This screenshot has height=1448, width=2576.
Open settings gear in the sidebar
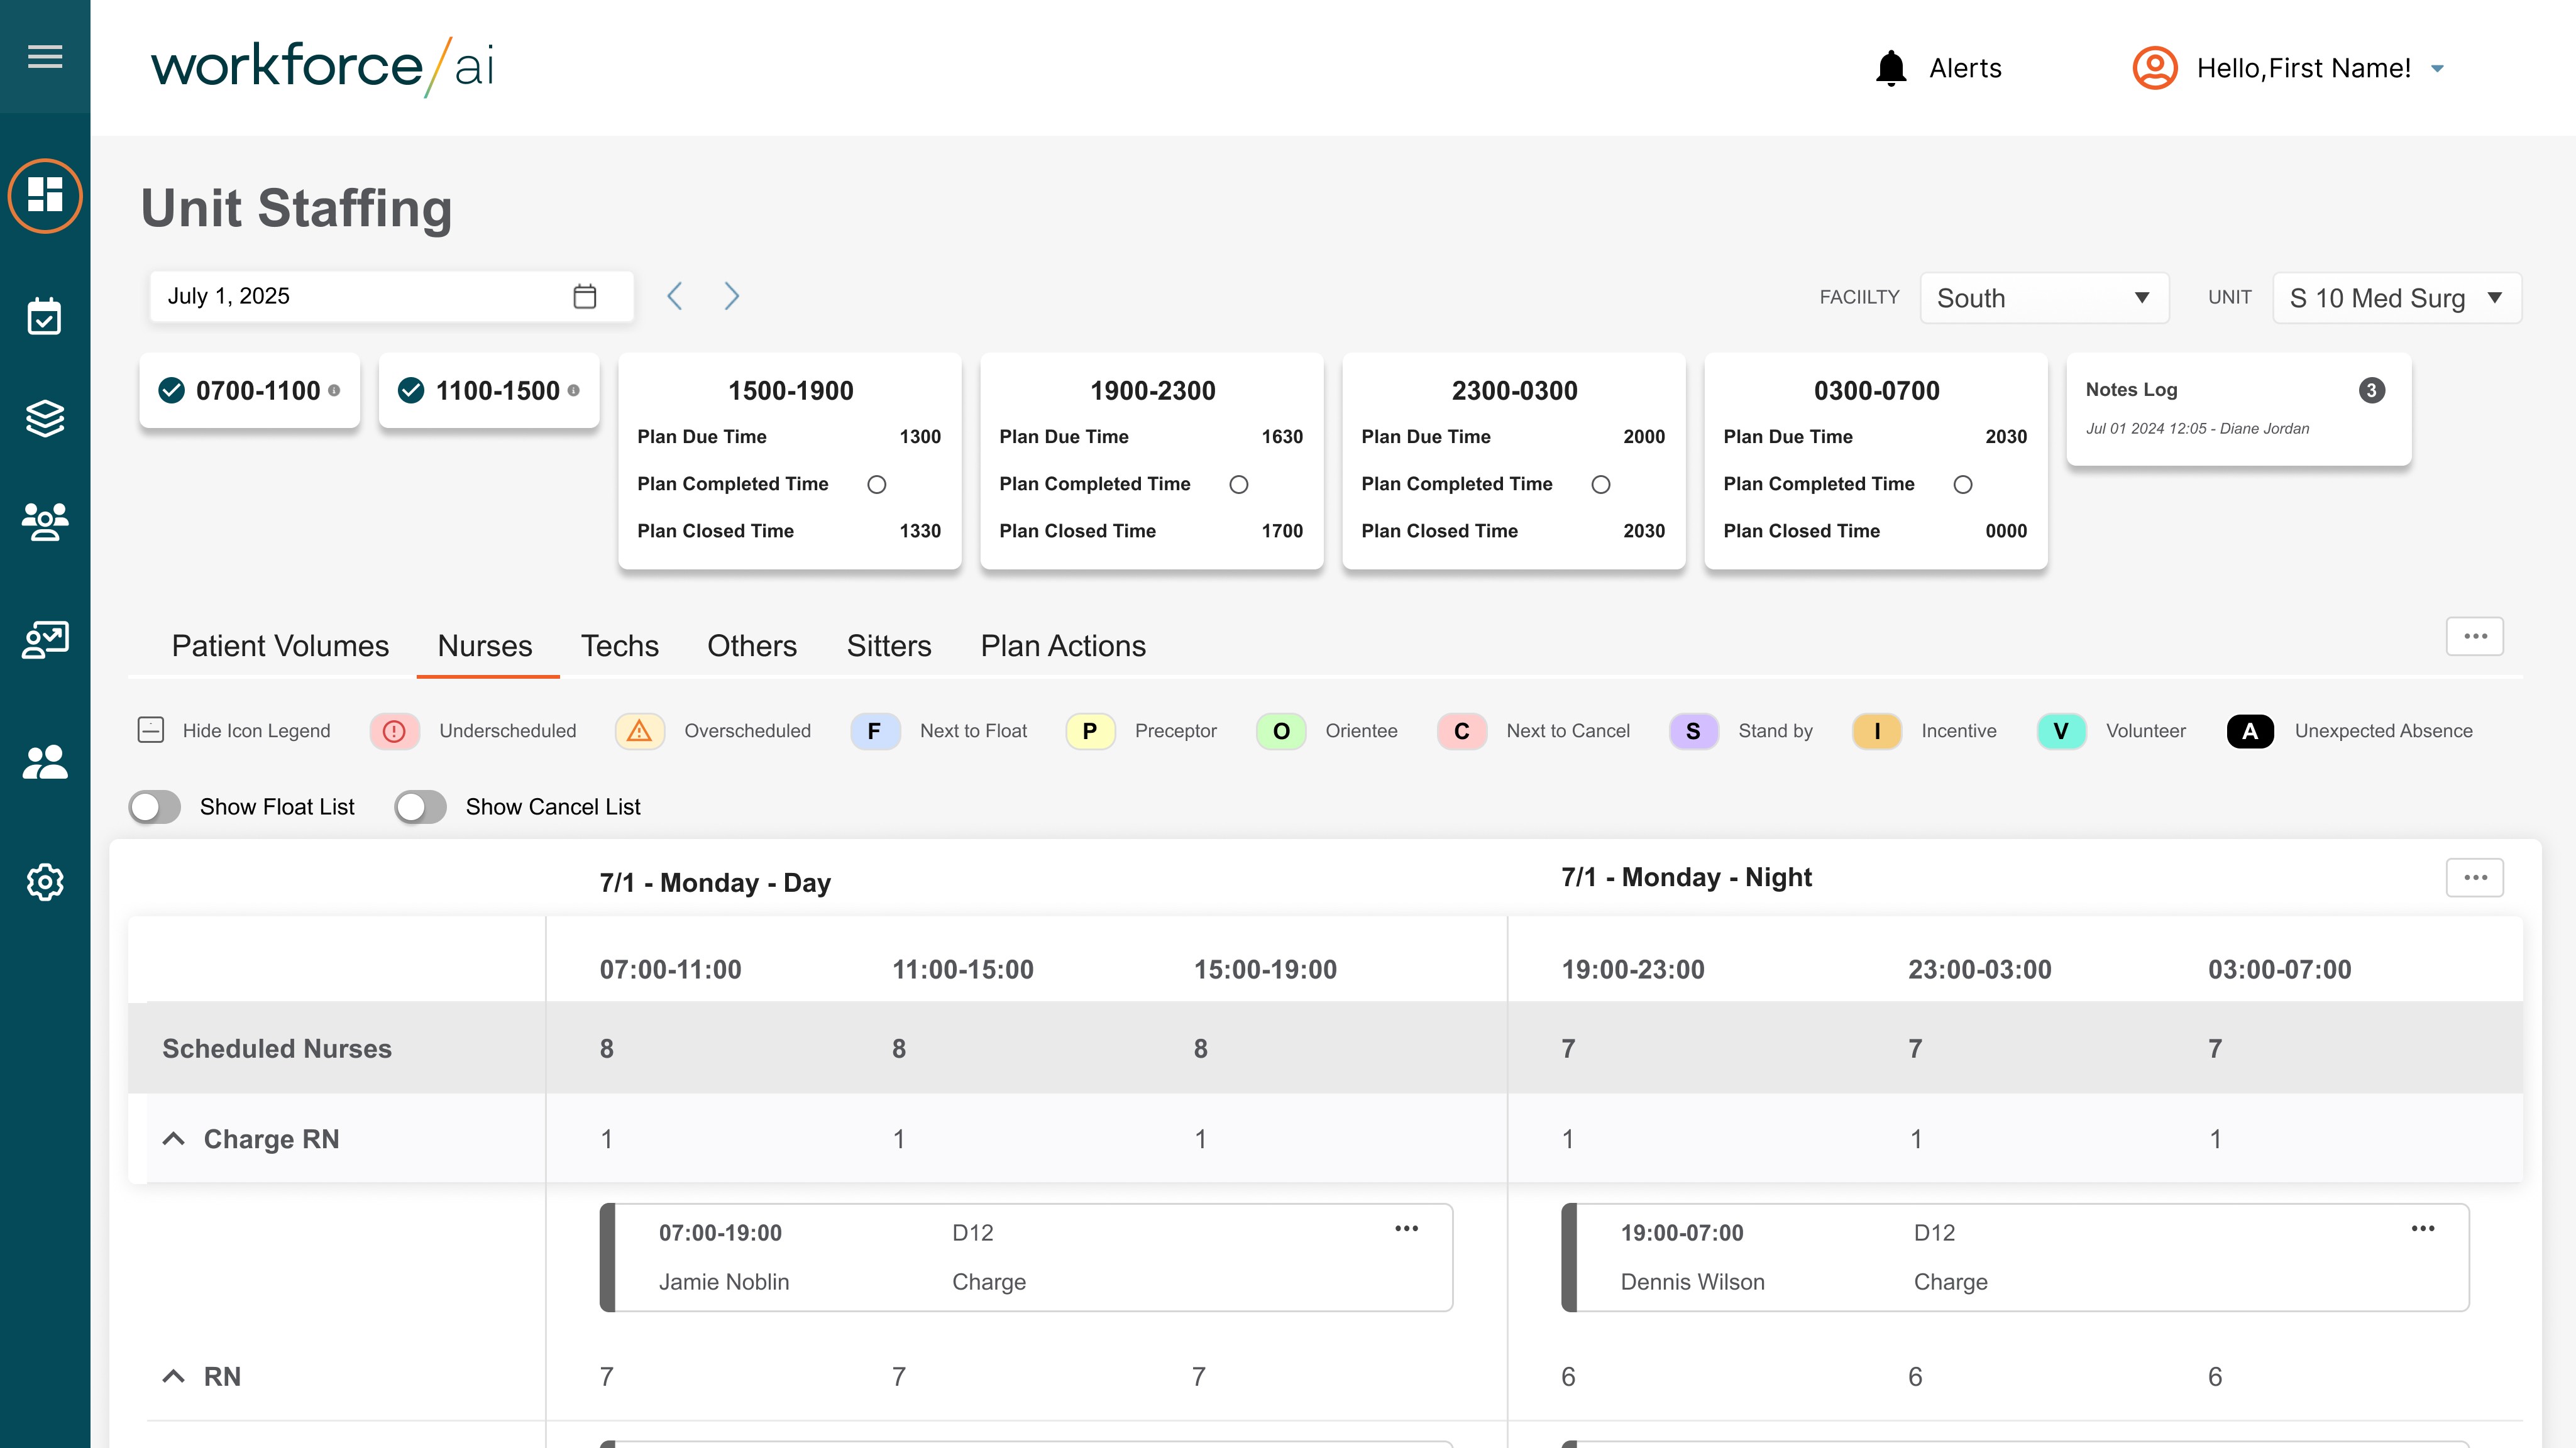pyautogui.click(x=45, y=882)
